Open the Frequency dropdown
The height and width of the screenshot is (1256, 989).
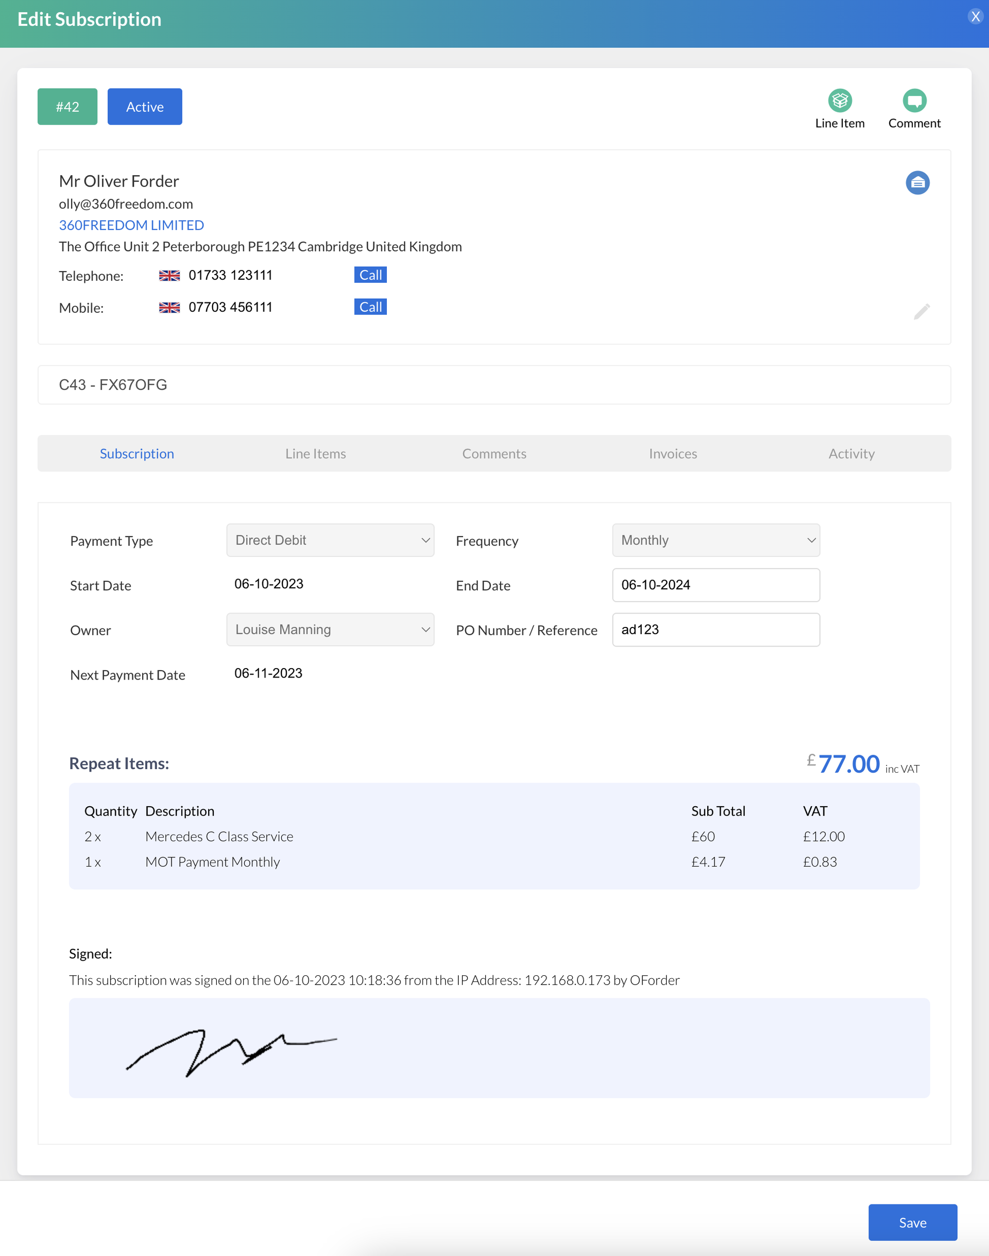click(715, 540)
